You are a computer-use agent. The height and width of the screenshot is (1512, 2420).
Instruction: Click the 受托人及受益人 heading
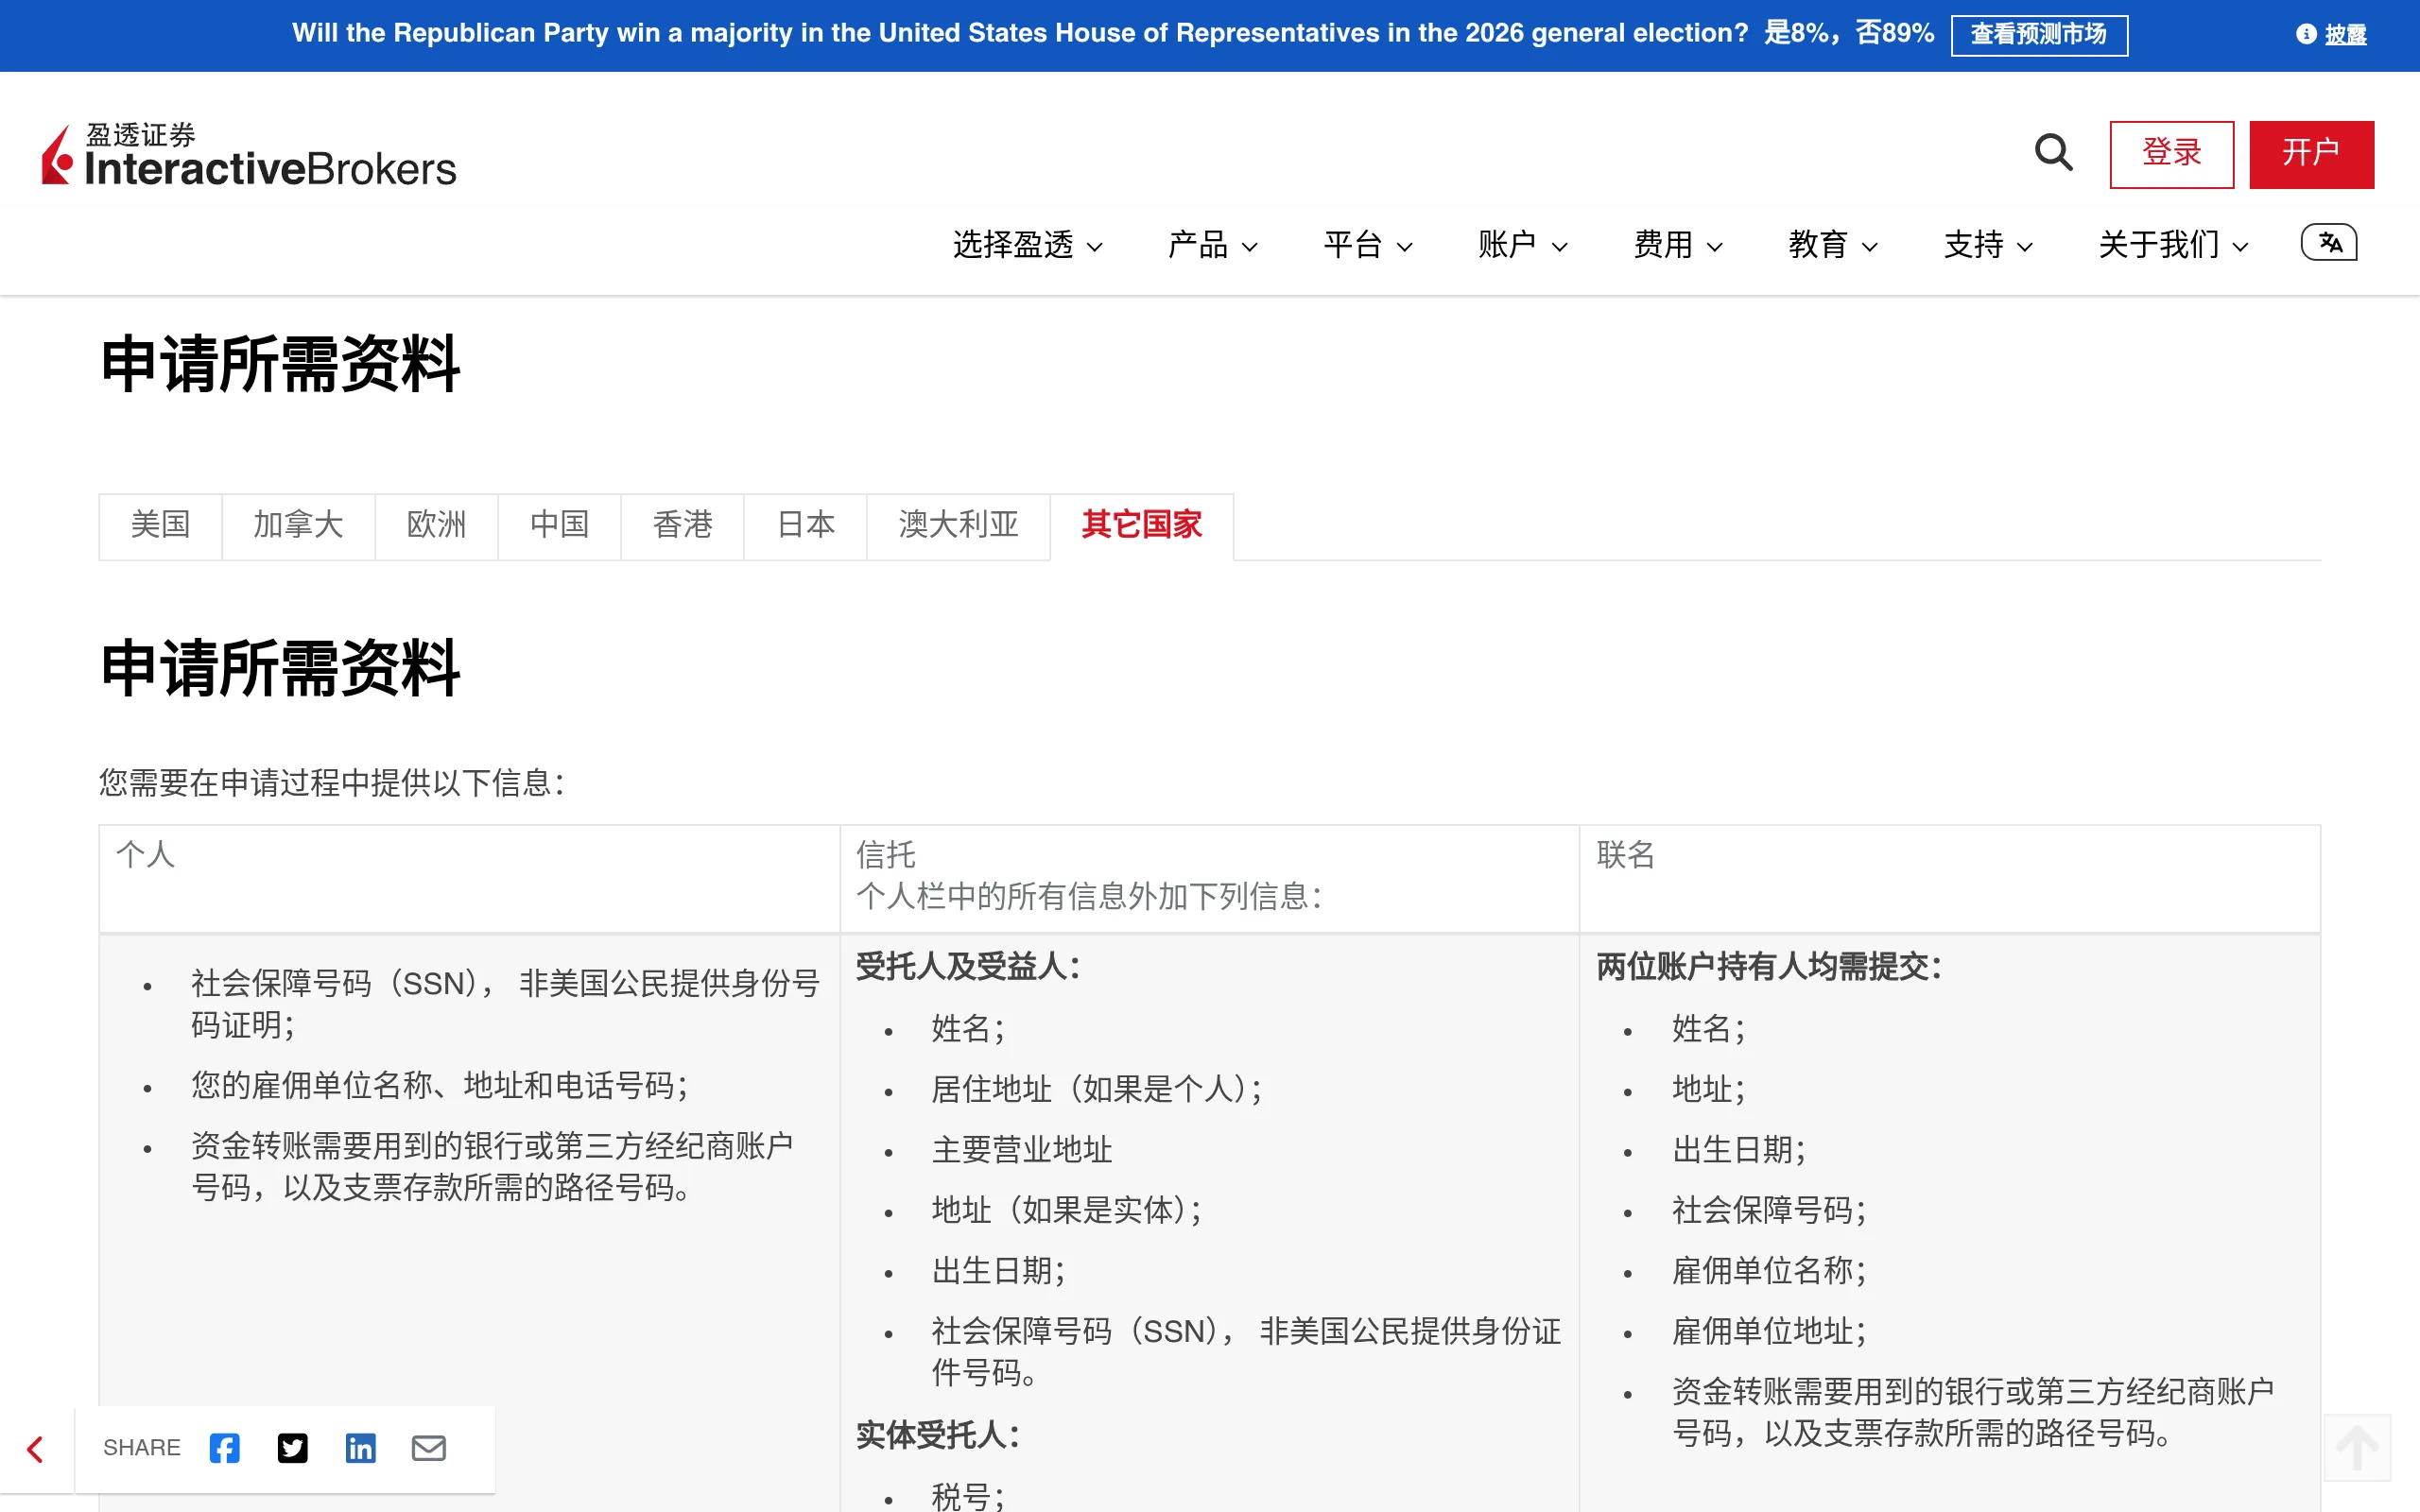968,967
